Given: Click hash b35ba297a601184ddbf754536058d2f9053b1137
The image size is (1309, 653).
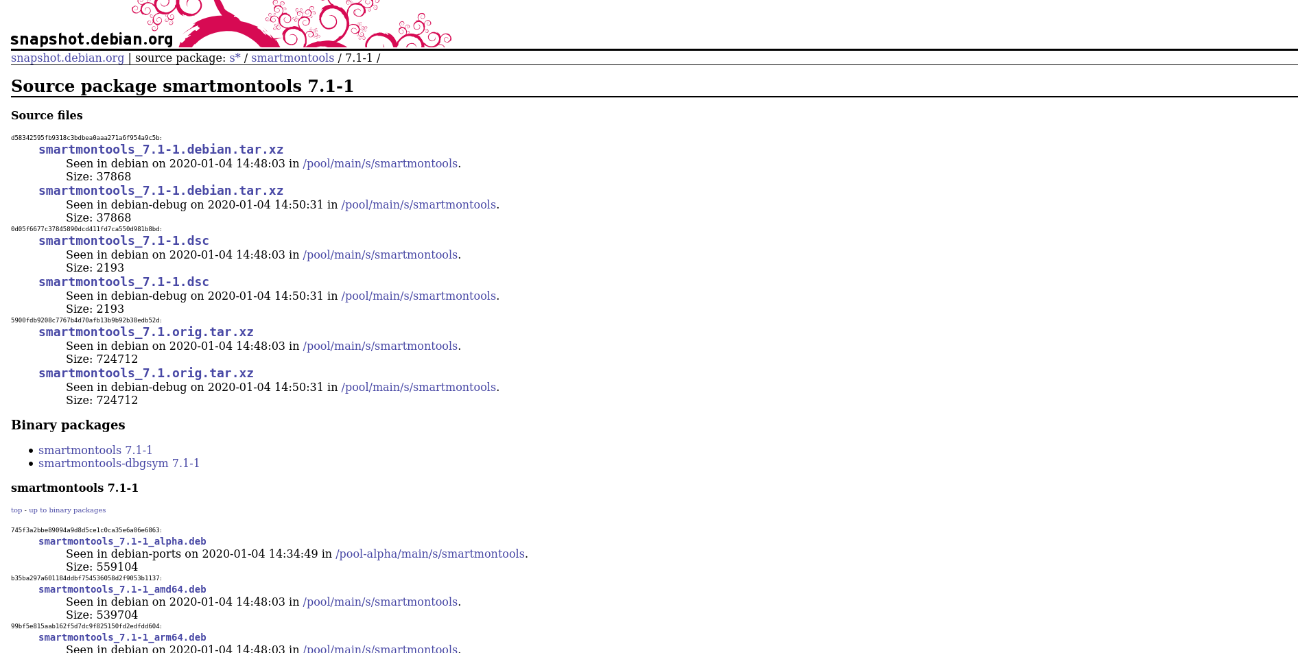Looking at the screenshot, I should [86, 578].
